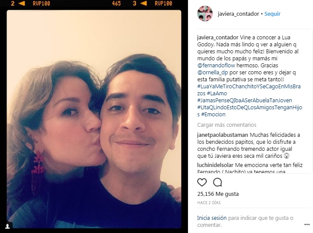This screenshot has height=233, width=313.
Task: Open the #UtaQLindoEstoDeQLosAmigosTenganHijos hashtag
Action: 250,111
